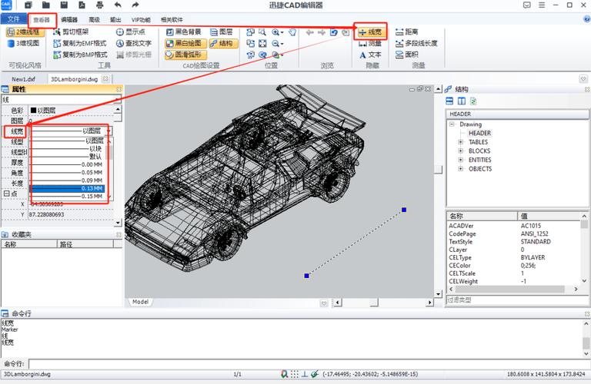Open the 面积 area measurement tool

406,55
